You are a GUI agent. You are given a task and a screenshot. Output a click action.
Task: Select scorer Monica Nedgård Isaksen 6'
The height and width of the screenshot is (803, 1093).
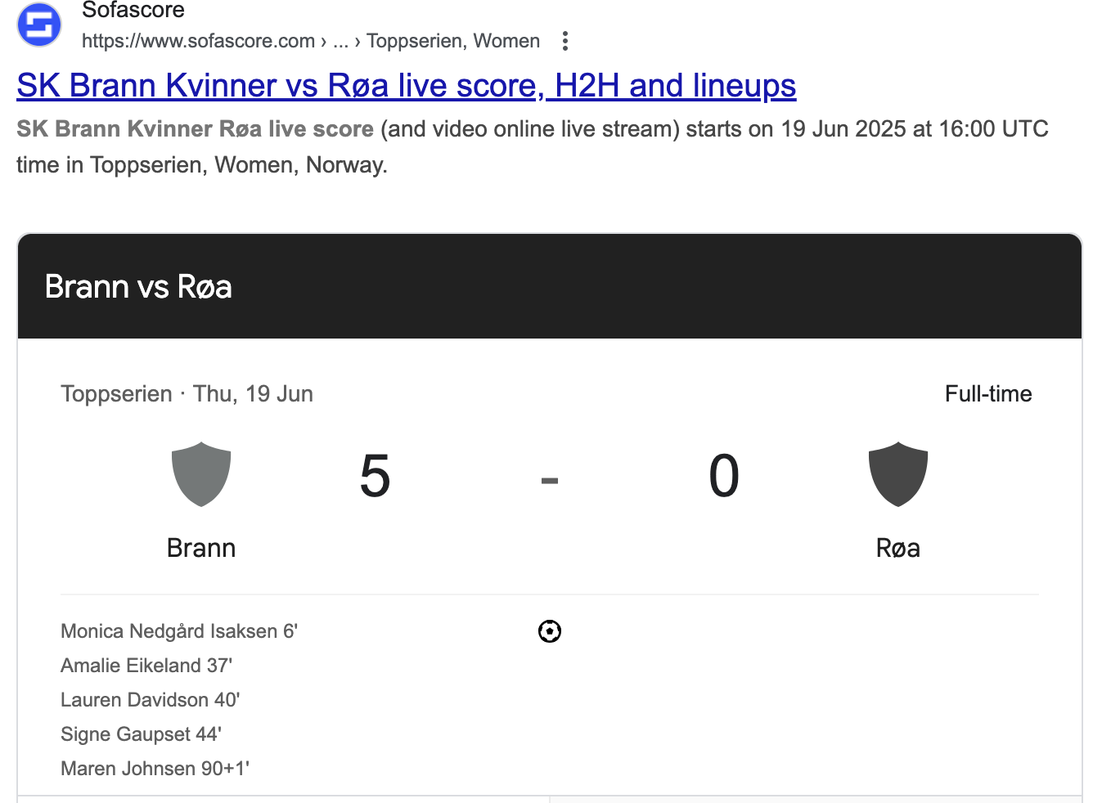pos(179,631)
